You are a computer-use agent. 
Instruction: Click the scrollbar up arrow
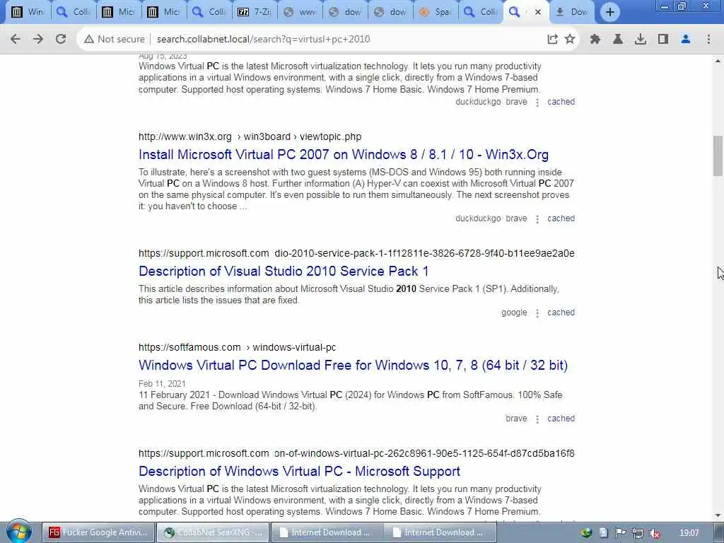tap(718, 61)
